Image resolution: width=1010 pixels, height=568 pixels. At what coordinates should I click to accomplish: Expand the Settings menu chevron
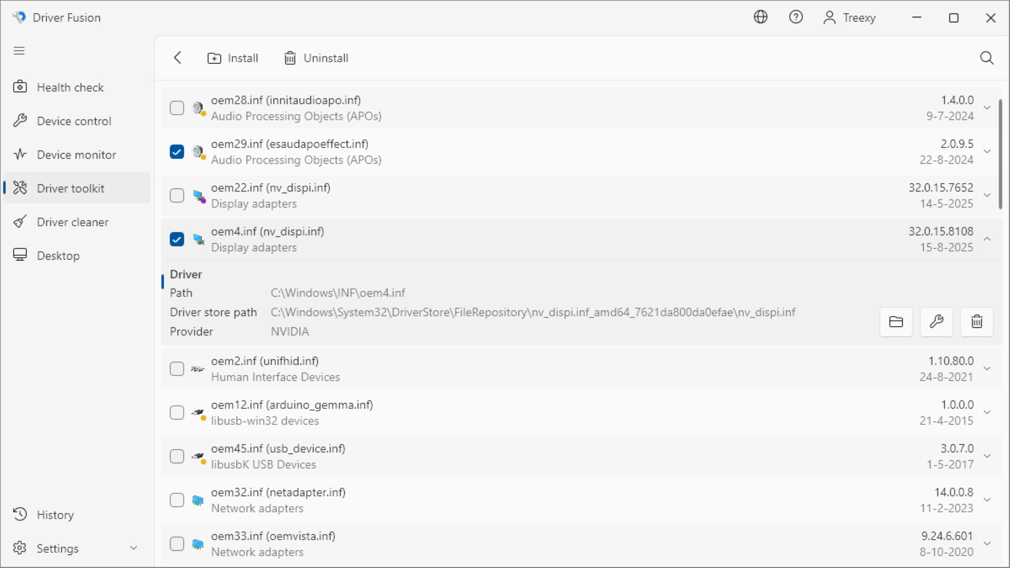coord(134,547)
